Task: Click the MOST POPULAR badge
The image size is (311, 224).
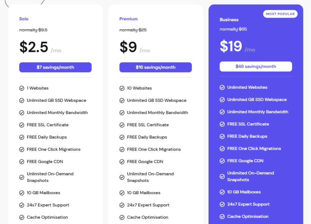Action: click(280, 14)
